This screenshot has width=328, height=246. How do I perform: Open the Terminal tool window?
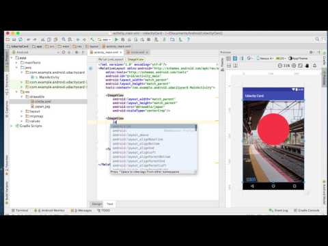(x=20, y=210)
